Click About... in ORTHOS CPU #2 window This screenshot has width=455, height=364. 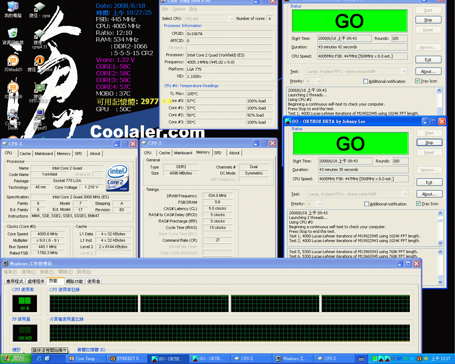[428, 71]
